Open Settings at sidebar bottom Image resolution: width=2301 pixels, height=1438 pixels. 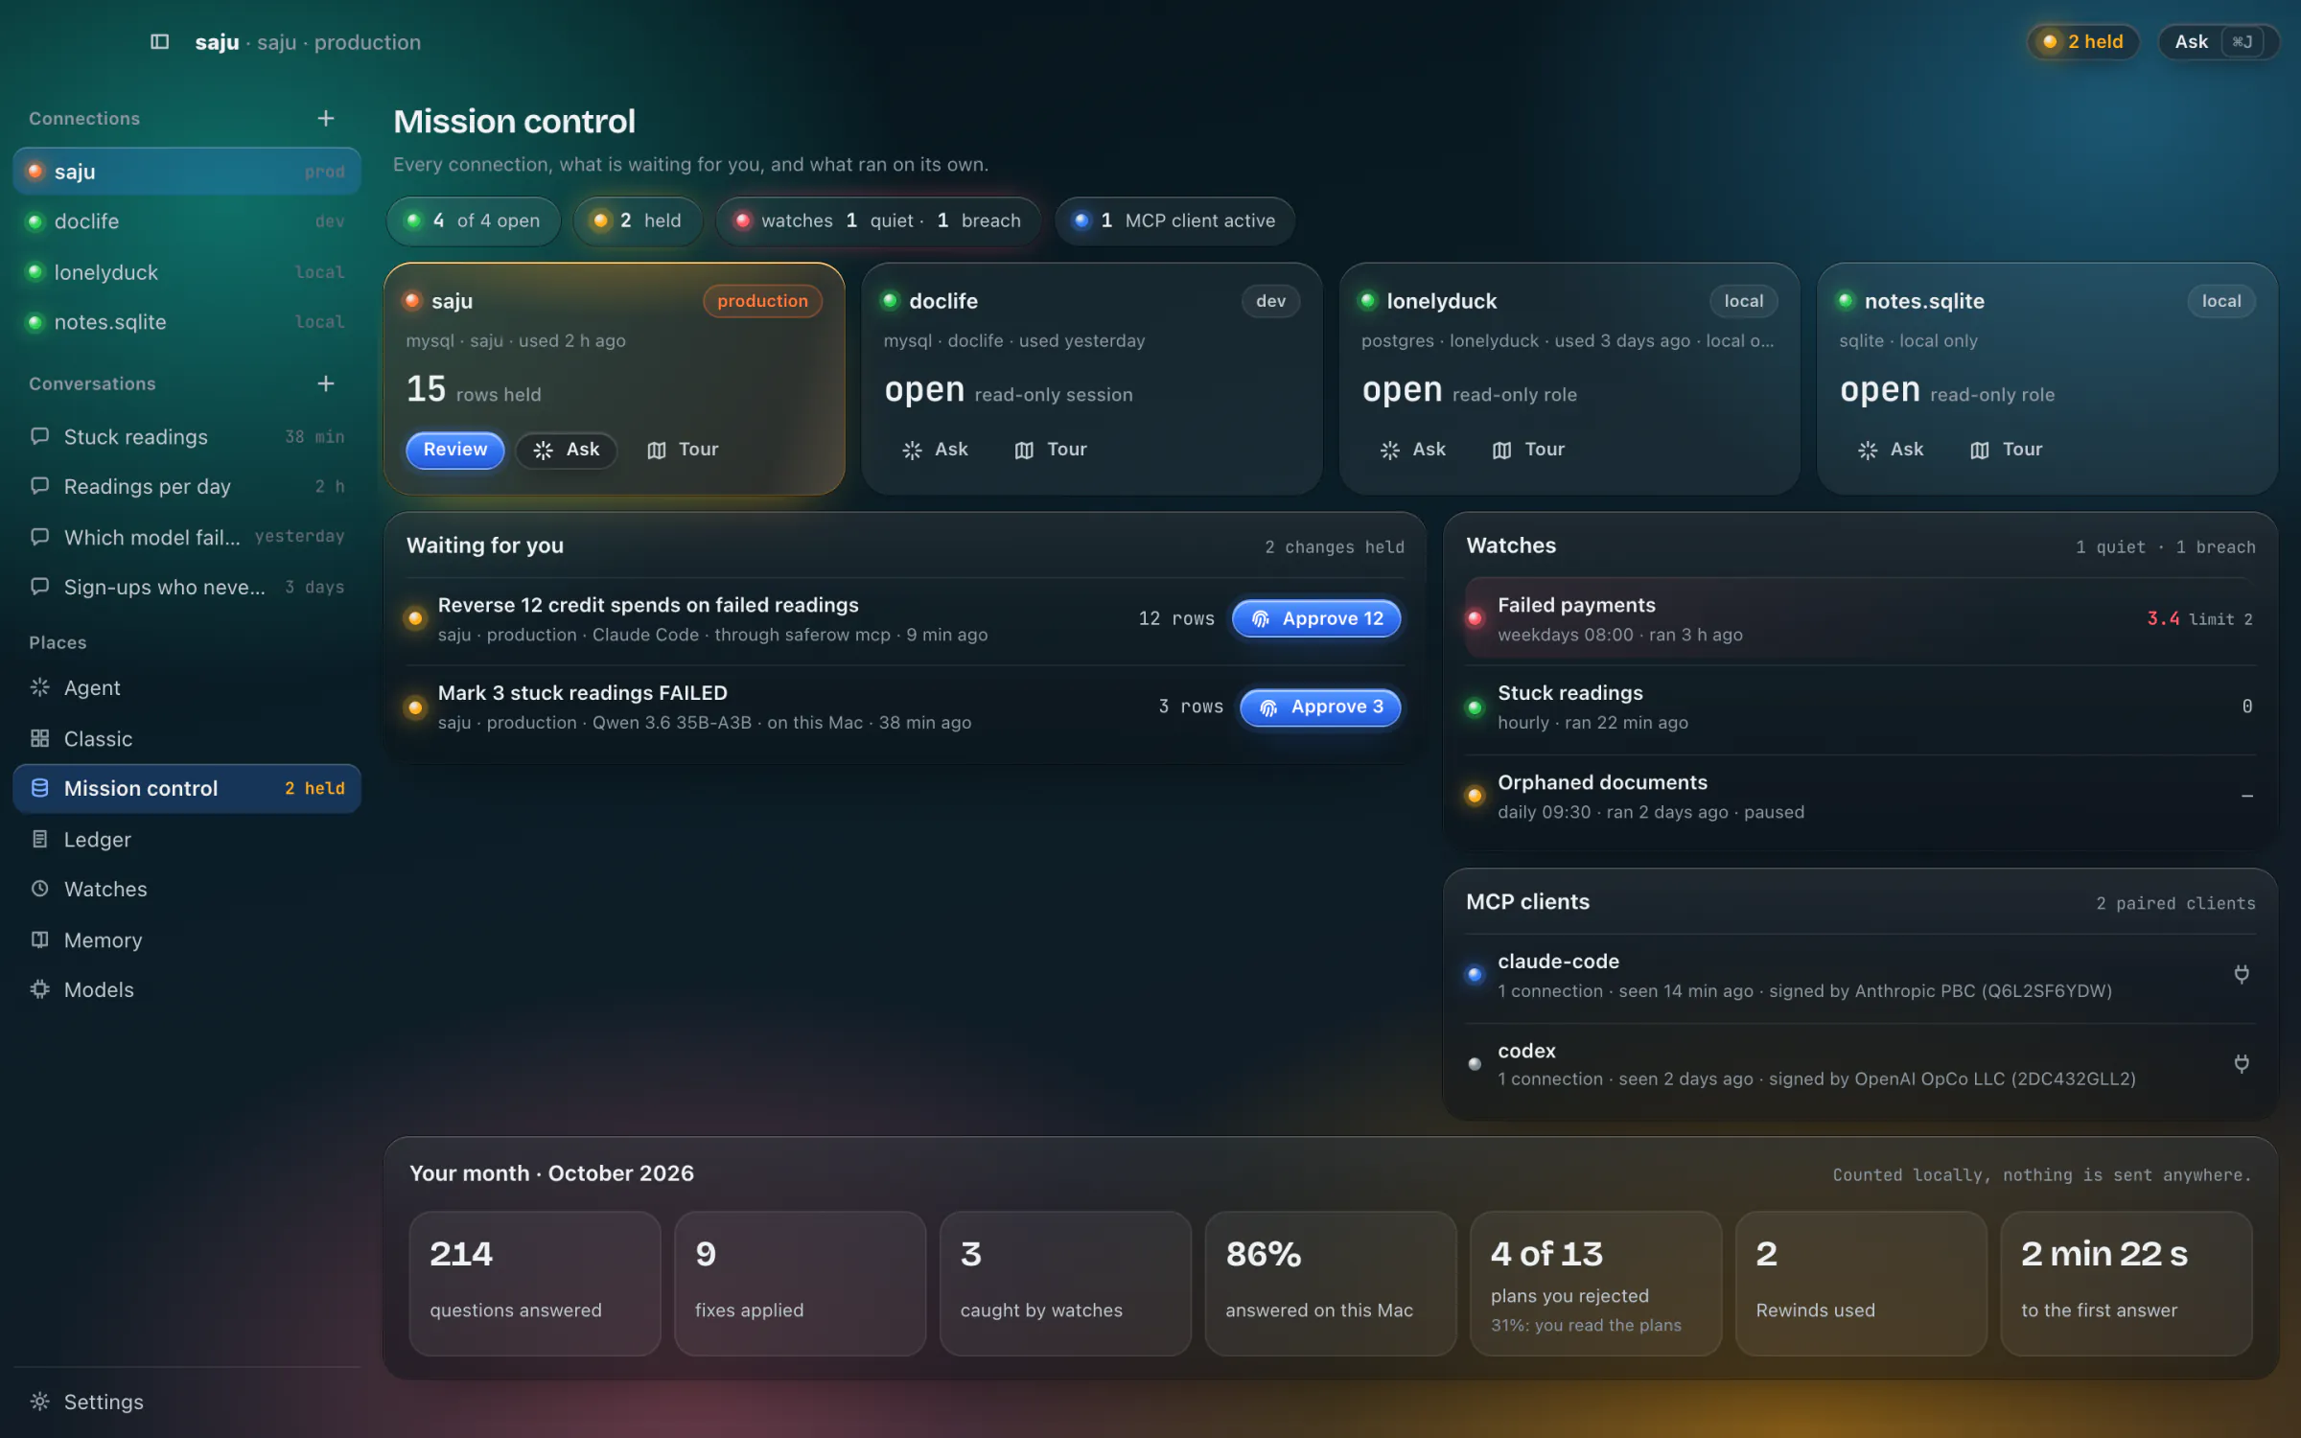187,1402
